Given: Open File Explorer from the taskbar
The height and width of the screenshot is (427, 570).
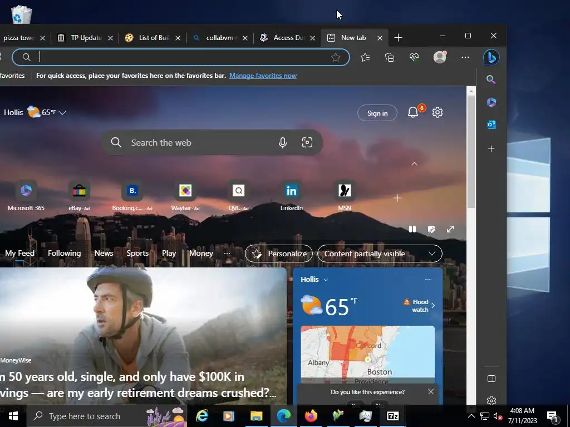Looking at the screenshot, I should click(256, 416).
